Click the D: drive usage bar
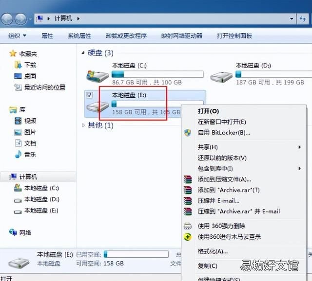Image resolution: width=312 pixels, height=281 pixels. [273, 74]
